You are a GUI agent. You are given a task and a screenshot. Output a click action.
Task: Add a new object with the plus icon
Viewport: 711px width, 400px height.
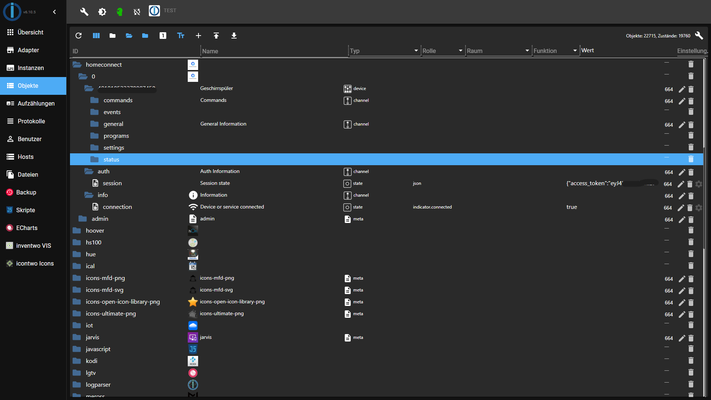coord(198,36)
